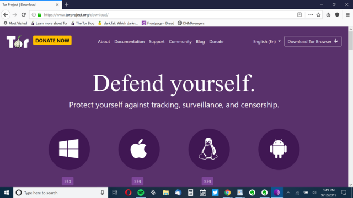353x198 pixels.
Task: Open Task View on the taskbar
Action: click(115, 193)
